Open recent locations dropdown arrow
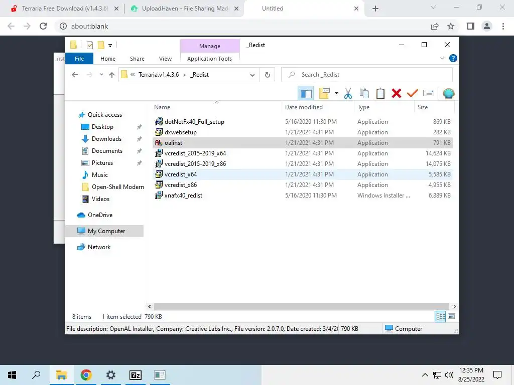This screenshot has height=385, width=514. (x=101, y=75)
